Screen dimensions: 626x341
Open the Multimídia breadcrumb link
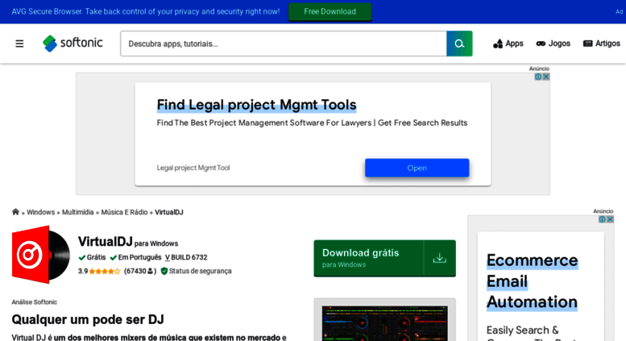tap(78, 212)
